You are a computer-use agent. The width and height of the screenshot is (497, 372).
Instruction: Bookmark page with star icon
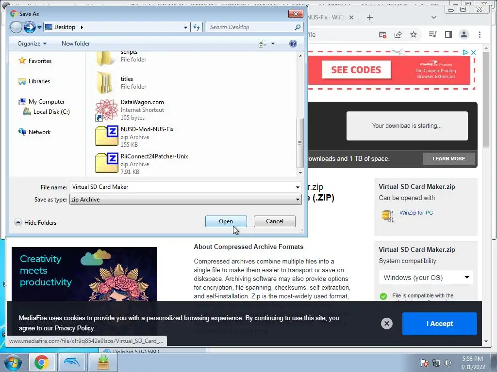point(414,34)
